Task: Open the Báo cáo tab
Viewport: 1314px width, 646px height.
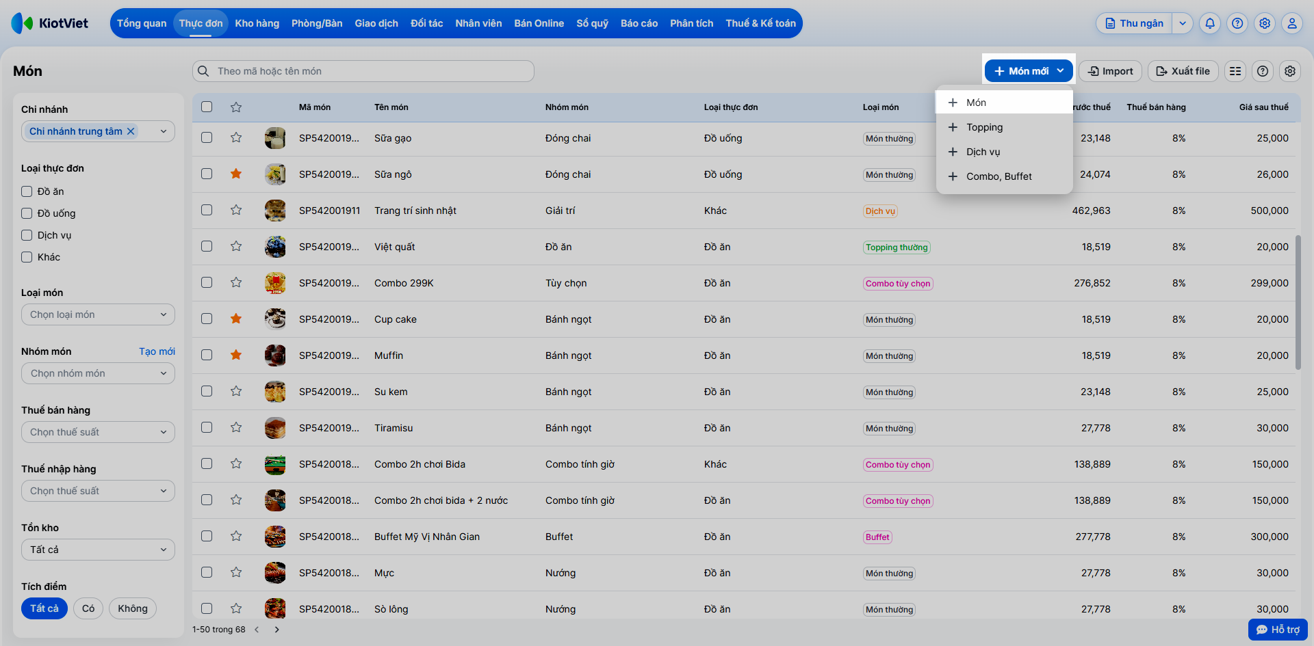Action: pyautogui.click(x=639, y=23)
